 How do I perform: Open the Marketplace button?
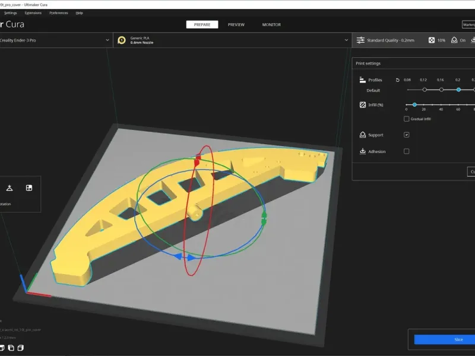468,24
